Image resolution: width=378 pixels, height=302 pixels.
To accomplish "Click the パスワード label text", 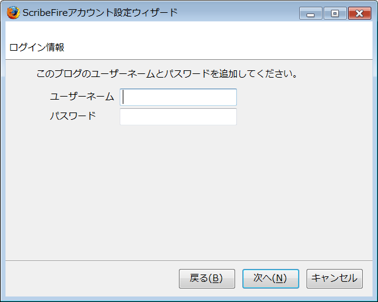I will click(x=73, y=116).
